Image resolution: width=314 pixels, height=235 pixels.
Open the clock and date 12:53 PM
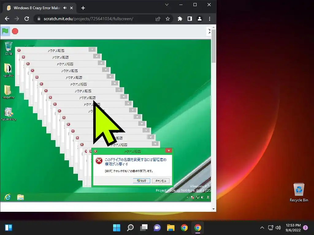click(x=293, y=228)
